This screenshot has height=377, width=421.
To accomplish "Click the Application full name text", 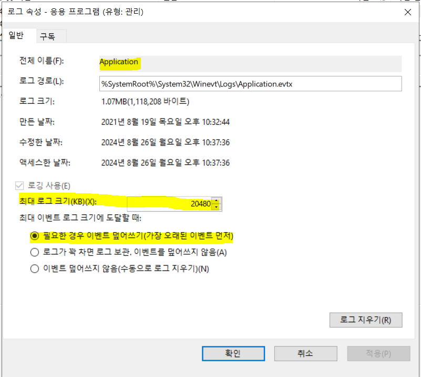I will tap(119, 62).
